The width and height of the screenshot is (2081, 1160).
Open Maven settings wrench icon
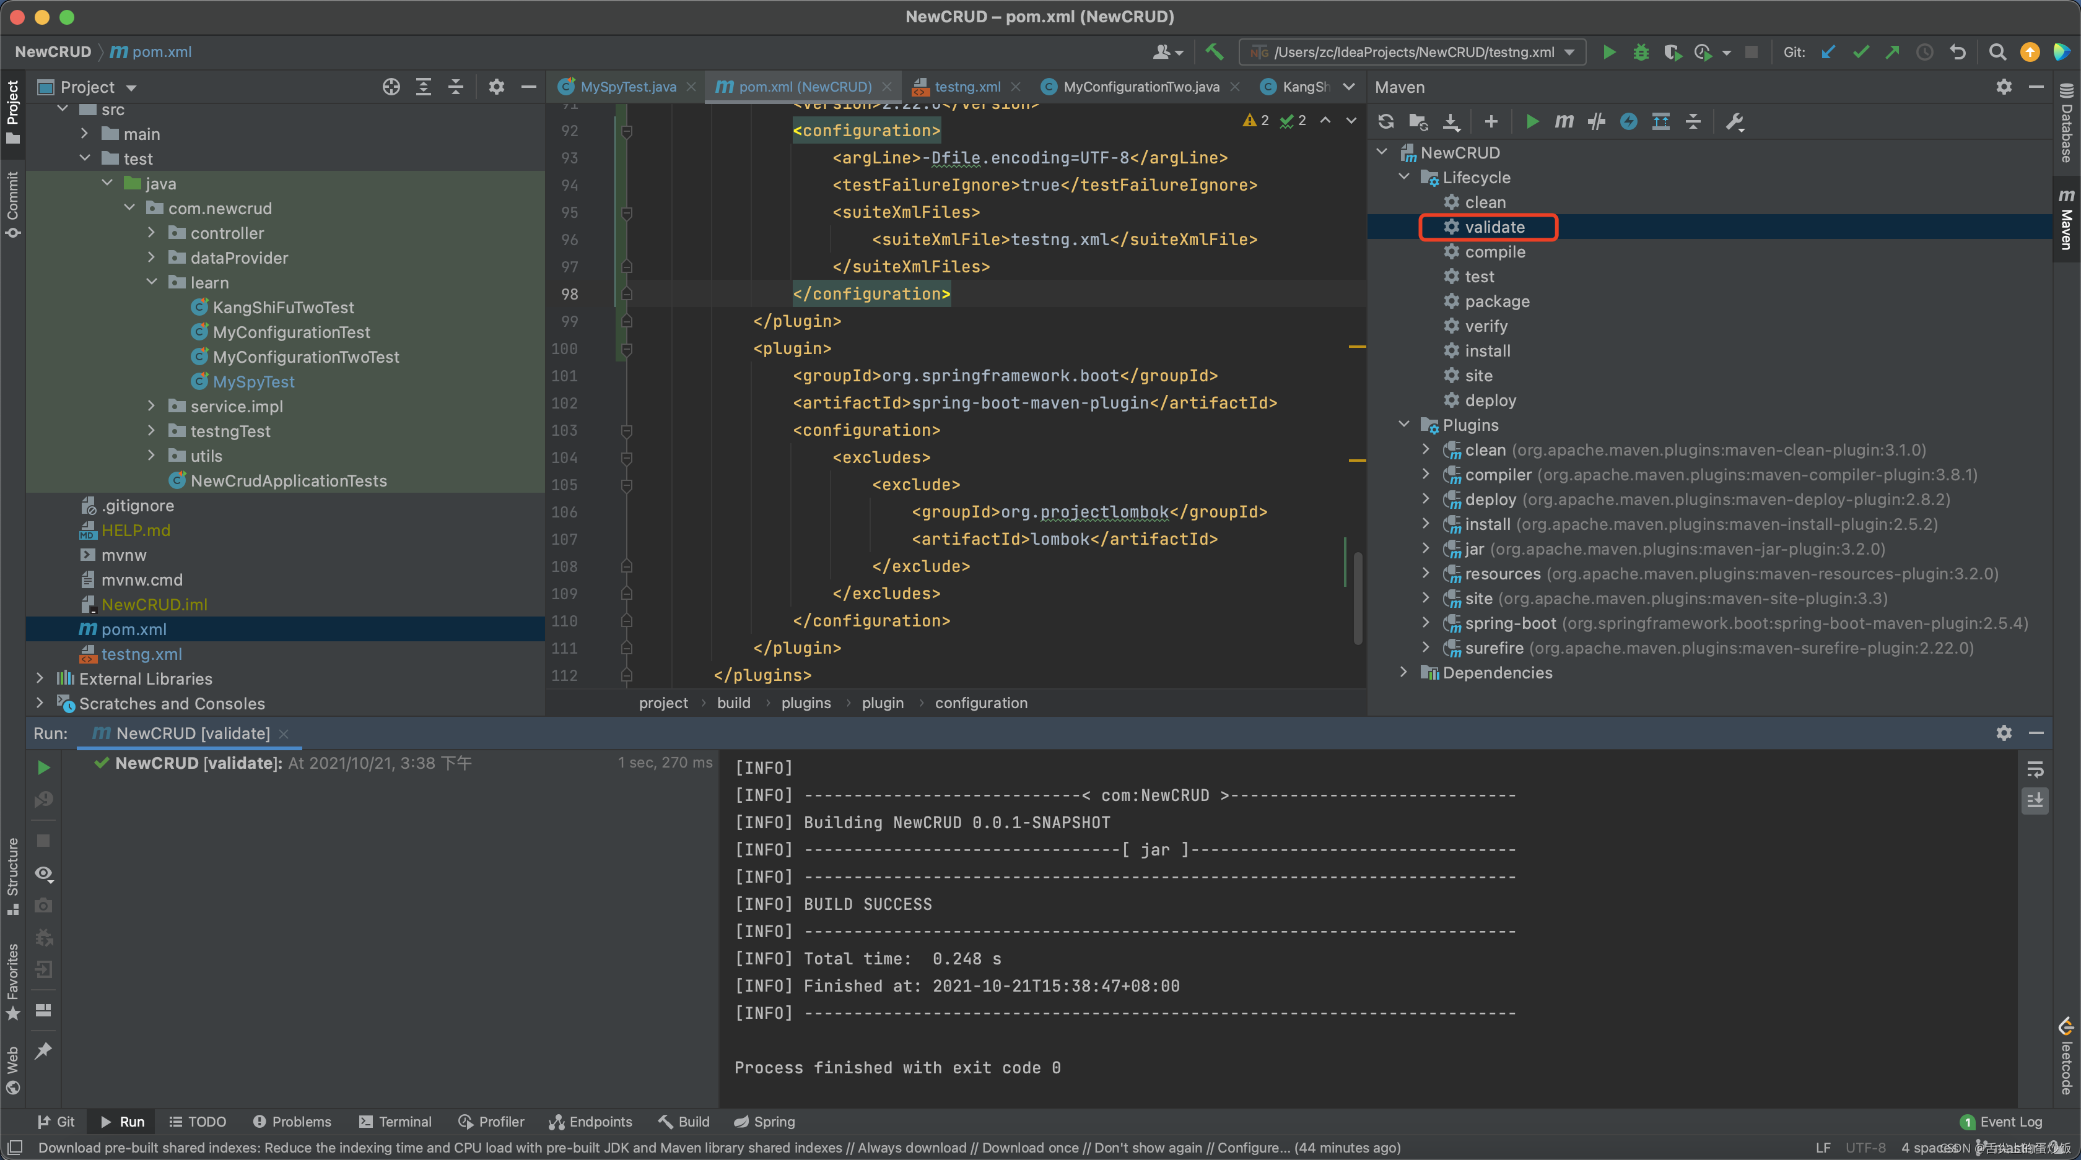[x=1734, y=121]
